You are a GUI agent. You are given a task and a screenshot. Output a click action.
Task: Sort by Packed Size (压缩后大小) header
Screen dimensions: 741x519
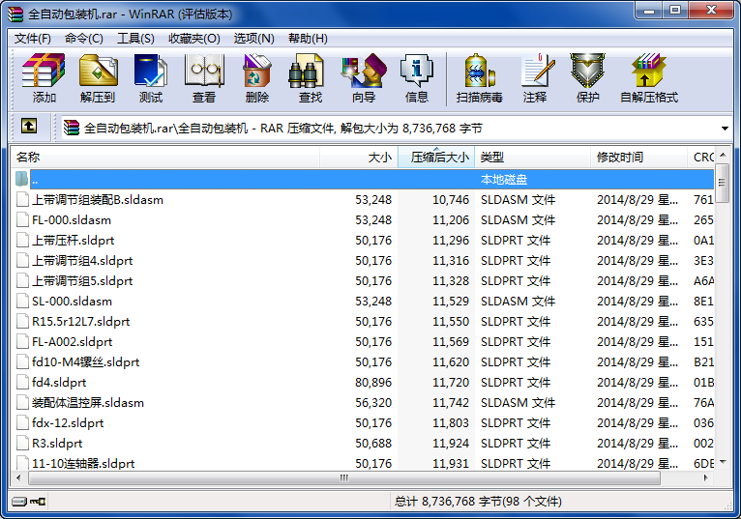pos(436,158)
